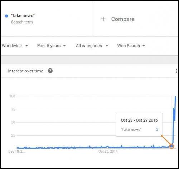Click the Oct 23 - Oct 29 2016 tooltip
Image resolution: width=179 pixels, height=169 pixels.
pos(139,125)
